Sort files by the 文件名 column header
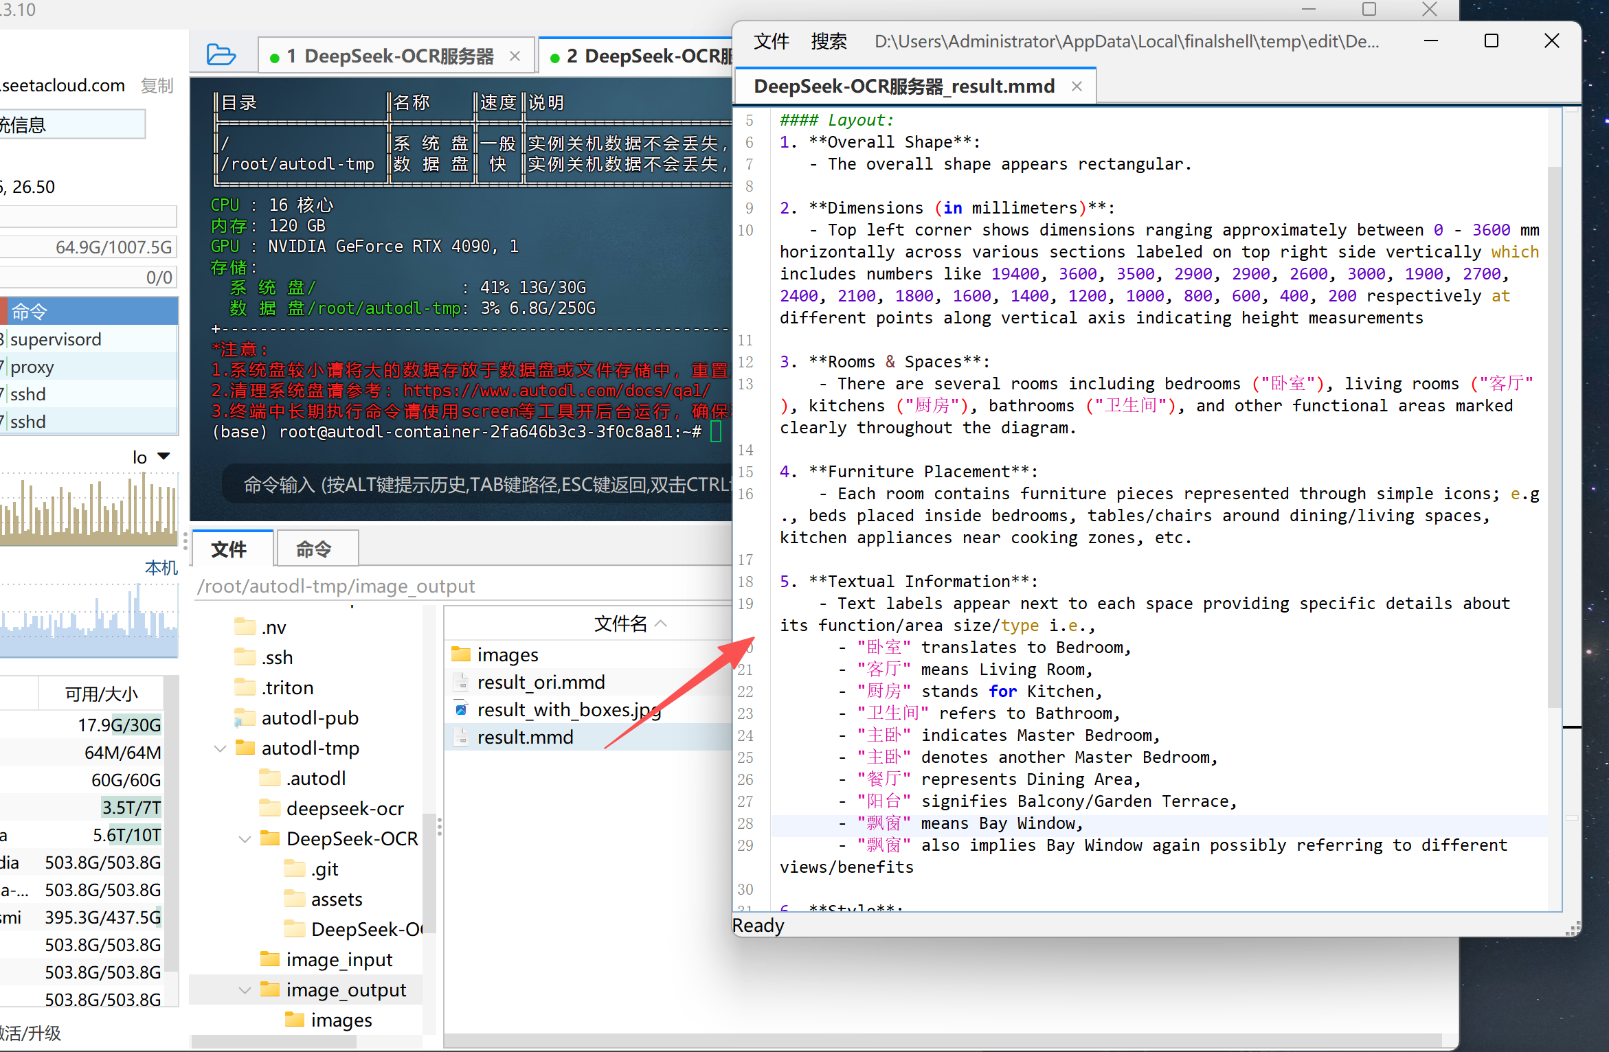Screen dimensions: 1609x1052 pyautogui.click(x=620, y=624)
